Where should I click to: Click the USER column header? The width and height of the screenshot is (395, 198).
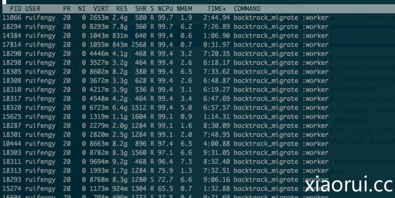[33, 9]
